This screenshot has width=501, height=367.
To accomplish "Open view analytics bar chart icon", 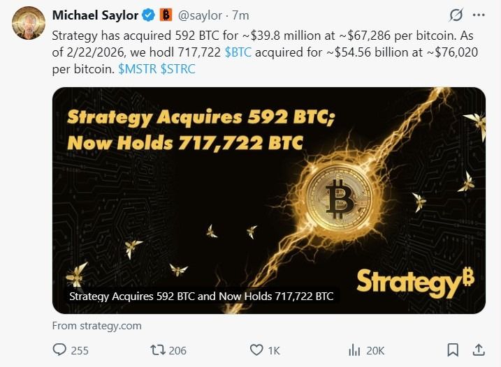I will click(x=354, y=350).
